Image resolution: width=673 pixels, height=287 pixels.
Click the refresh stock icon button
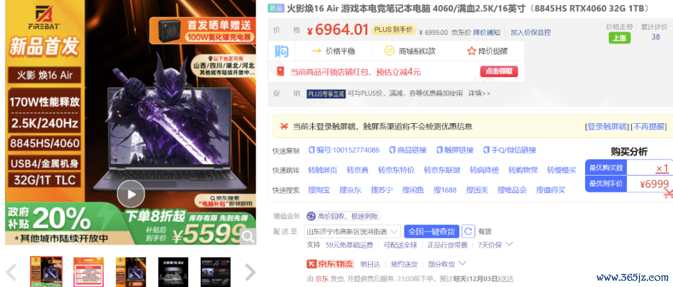click(x=468, y=231)
